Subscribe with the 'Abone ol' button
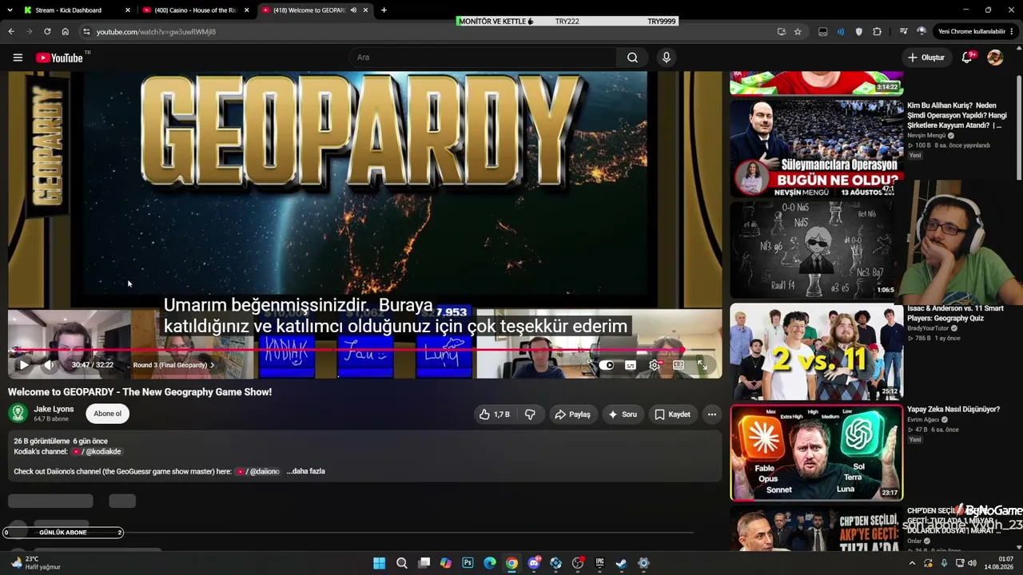 coord(107,414)
